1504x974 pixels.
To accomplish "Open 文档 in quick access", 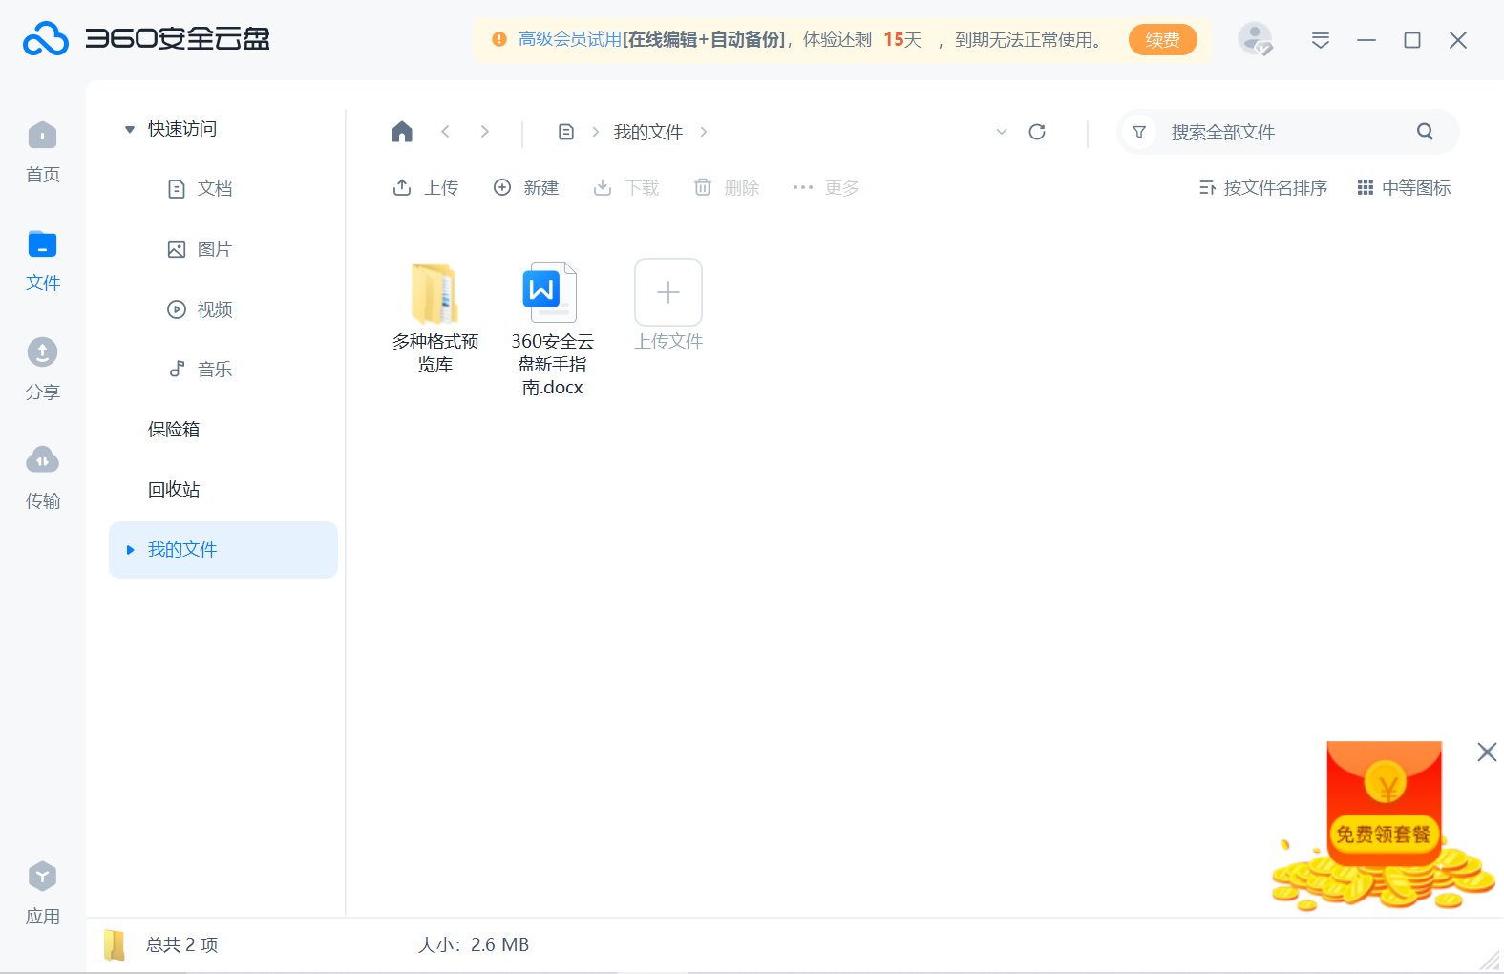I will click(x=201, y=189).
